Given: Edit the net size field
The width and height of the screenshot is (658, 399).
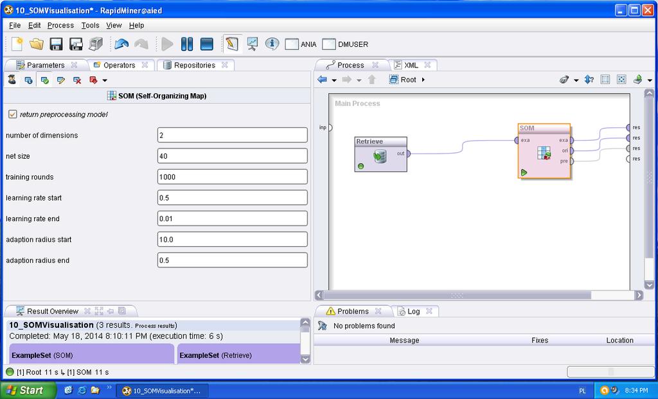Looking at the screenshot, I should 233,156.
